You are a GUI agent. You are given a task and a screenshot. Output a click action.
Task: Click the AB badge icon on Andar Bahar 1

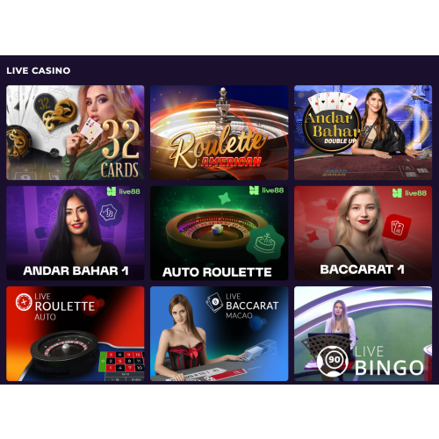pos(109,212)
